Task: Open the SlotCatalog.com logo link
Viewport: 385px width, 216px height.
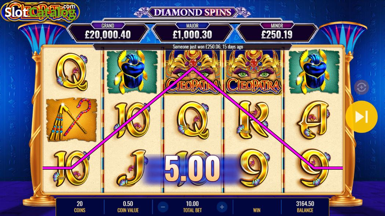Action: 40,11
